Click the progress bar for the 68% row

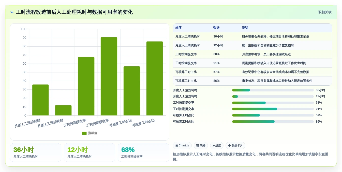tap(273, 103)
